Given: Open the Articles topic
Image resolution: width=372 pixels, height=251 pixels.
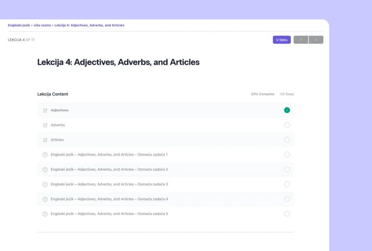Looking at the screenshot, I should click(x=57, y=140).
